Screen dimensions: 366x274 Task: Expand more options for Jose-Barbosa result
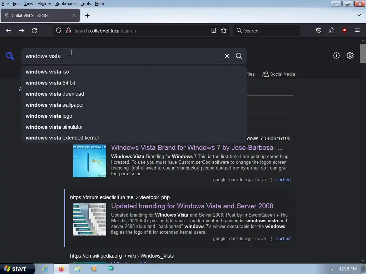tap(271, 180)
